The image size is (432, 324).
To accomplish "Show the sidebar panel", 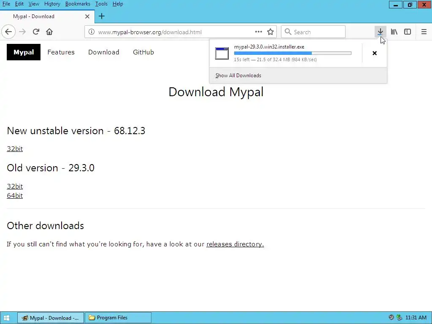I will tap(408, 32).
